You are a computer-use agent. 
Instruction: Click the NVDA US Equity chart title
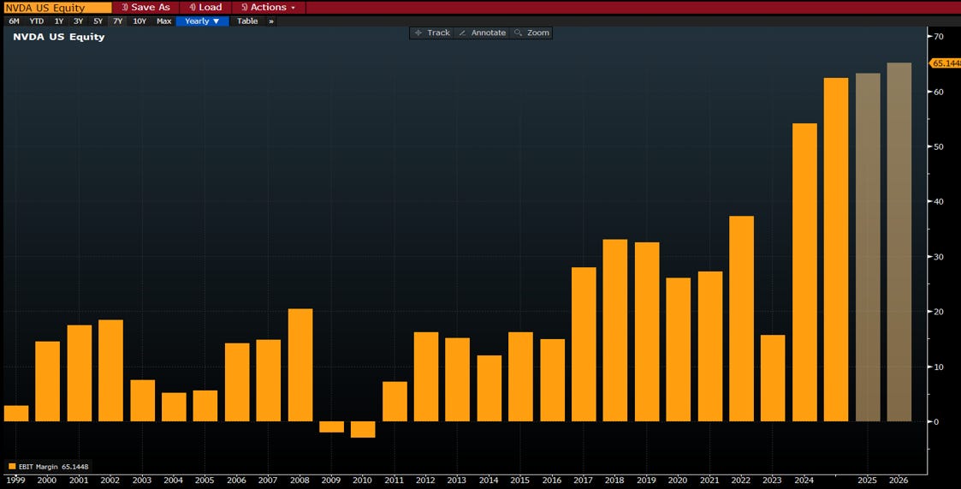pyautogui.click(x=59, y=37)
